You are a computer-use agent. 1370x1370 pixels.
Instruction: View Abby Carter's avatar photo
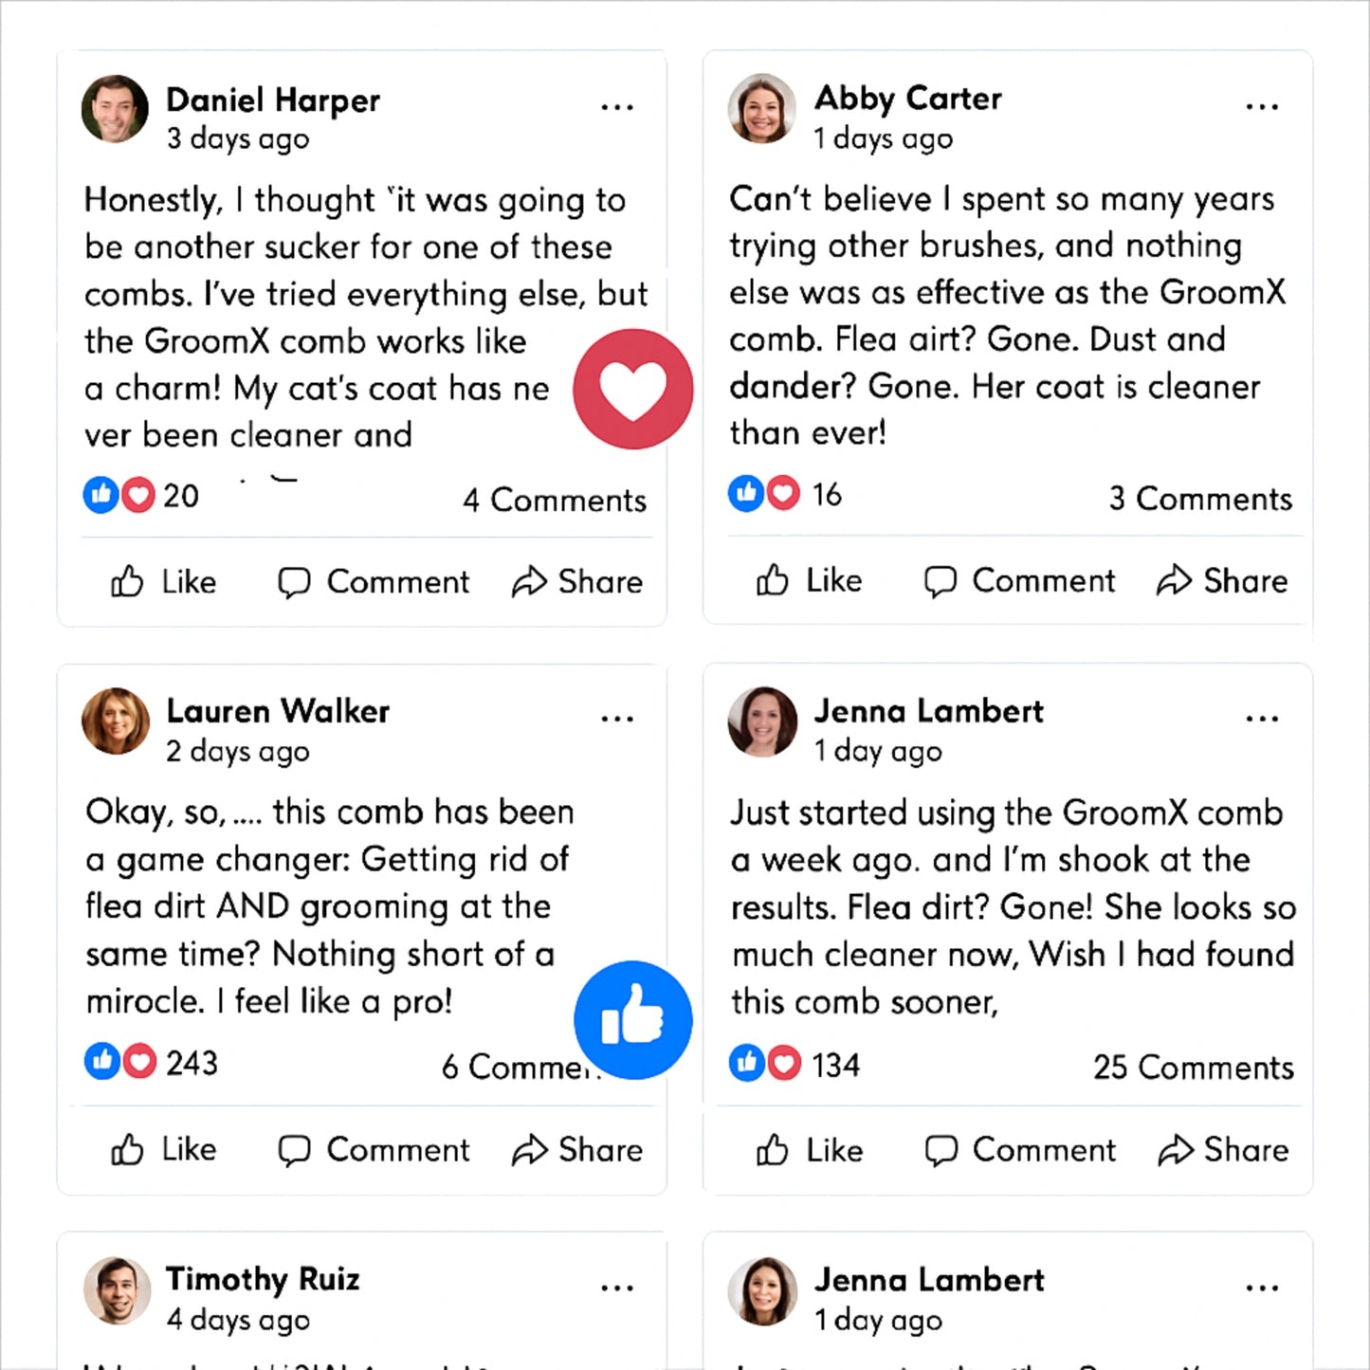click(x=761, y=109)
